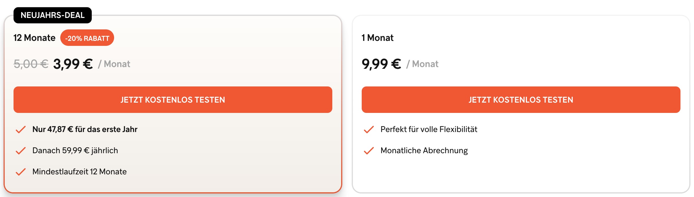Start free trial for the 1 Monat plan
694x197 pixels.
tap(521, 100)
